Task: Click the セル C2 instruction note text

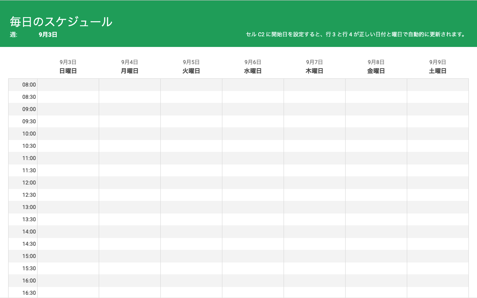Action: (x=356, y=35)
